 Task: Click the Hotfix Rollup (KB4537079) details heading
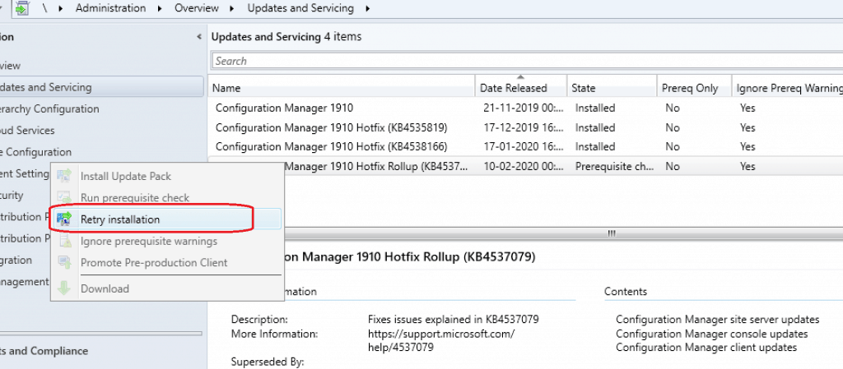click(x=410, y=257)
